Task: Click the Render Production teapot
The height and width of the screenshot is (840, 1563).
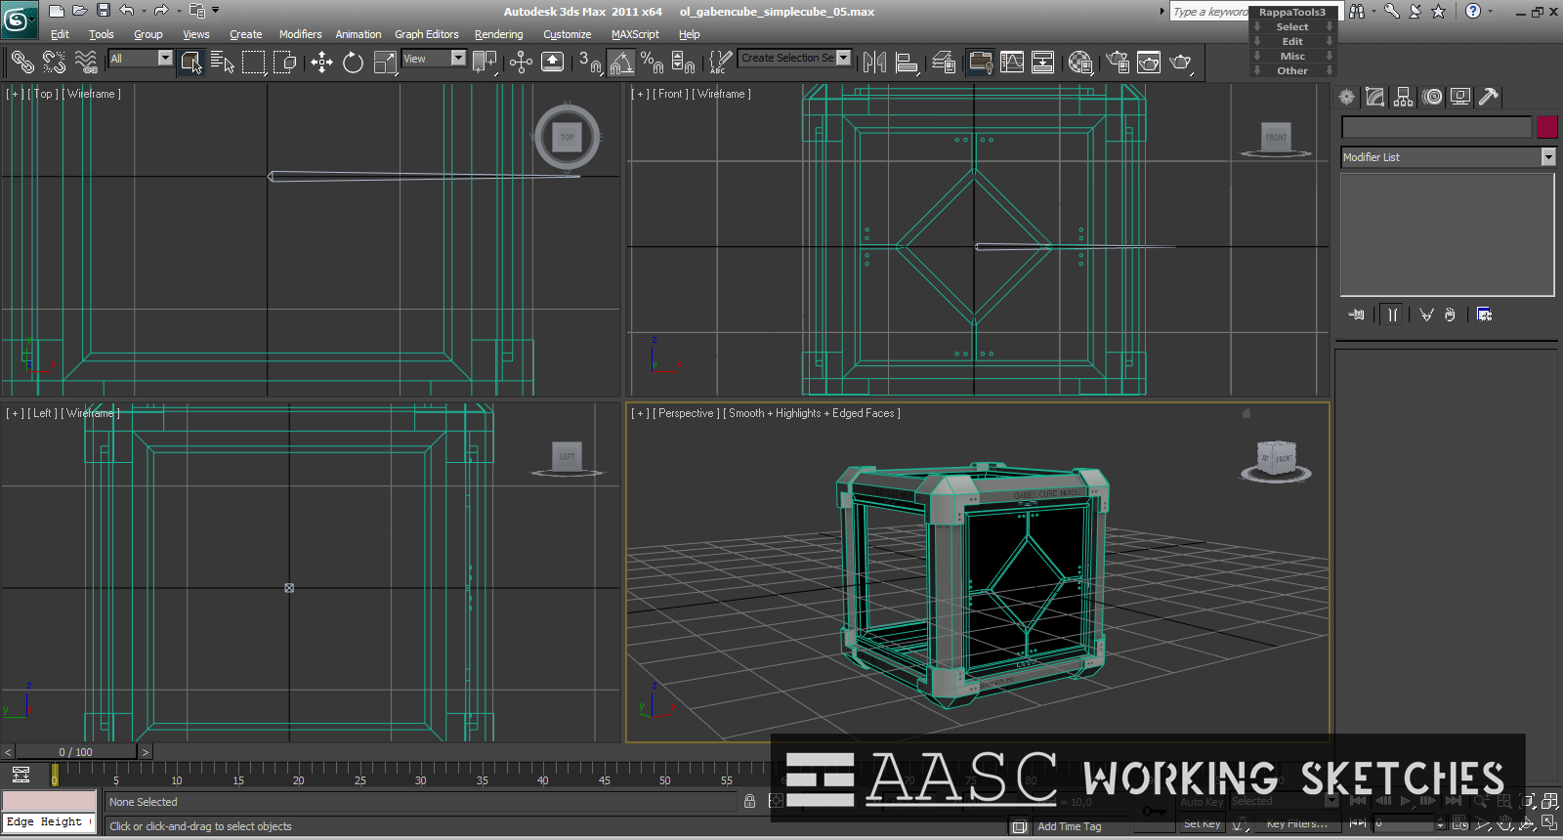Action: pyautogui.click(x=1181, y=63)
